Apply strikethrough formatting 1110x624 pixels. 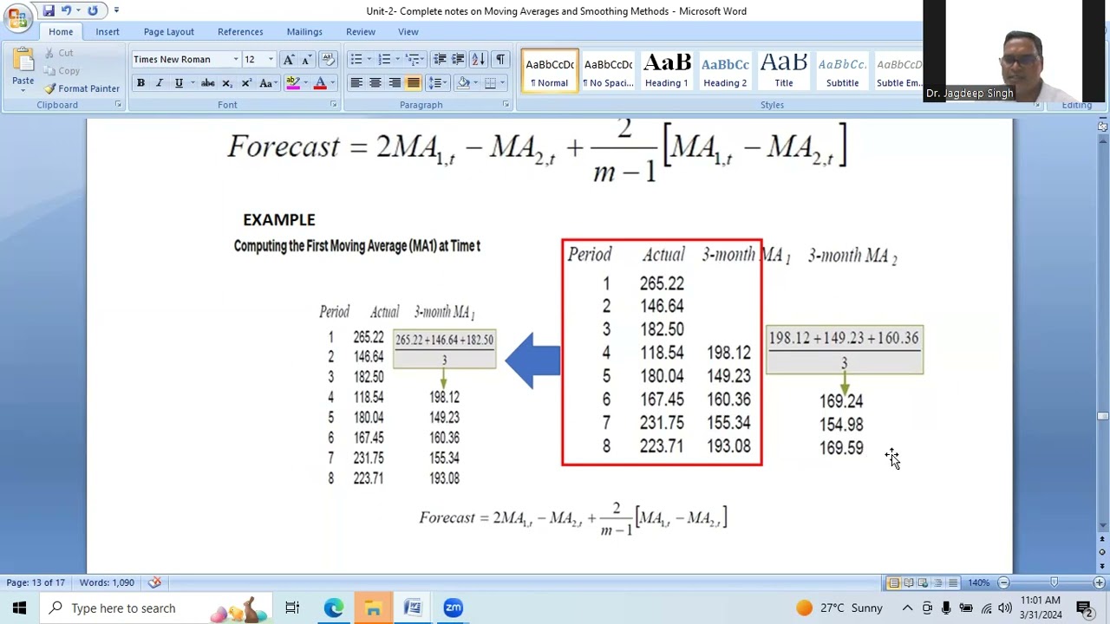coord(208,83)
